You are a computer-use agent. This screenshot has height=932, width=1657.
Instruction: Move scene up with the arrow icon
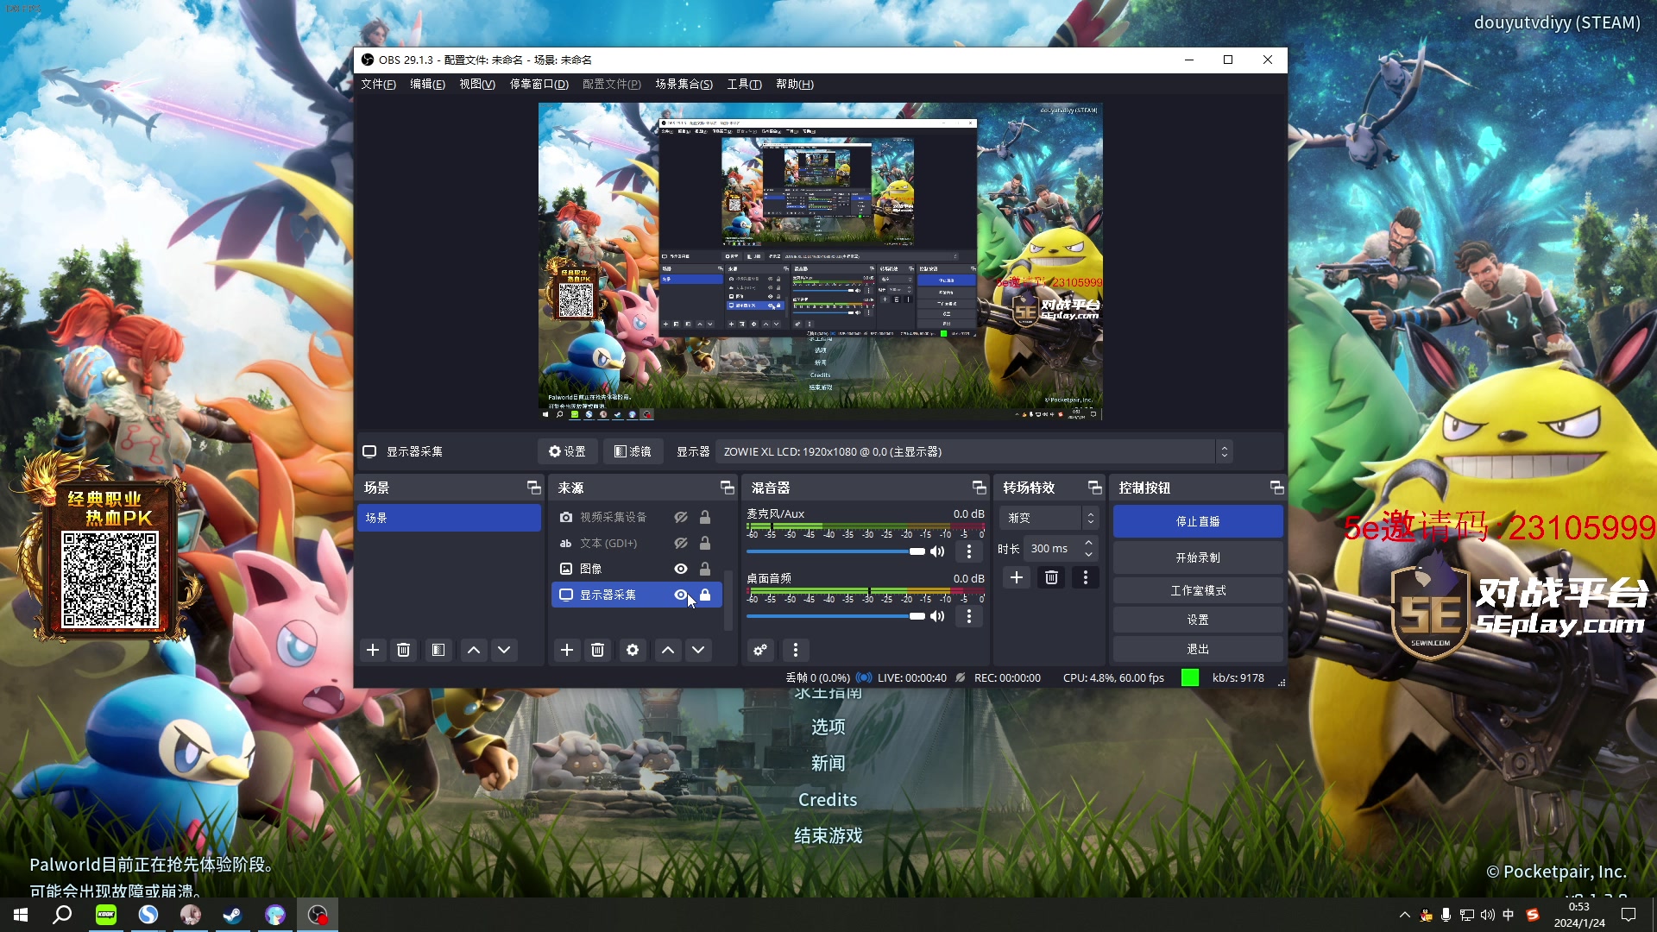474,650
